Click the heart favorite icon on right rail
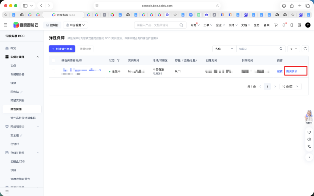The width and height of the screenshot is (314, 196). click(x=309, y=132)
